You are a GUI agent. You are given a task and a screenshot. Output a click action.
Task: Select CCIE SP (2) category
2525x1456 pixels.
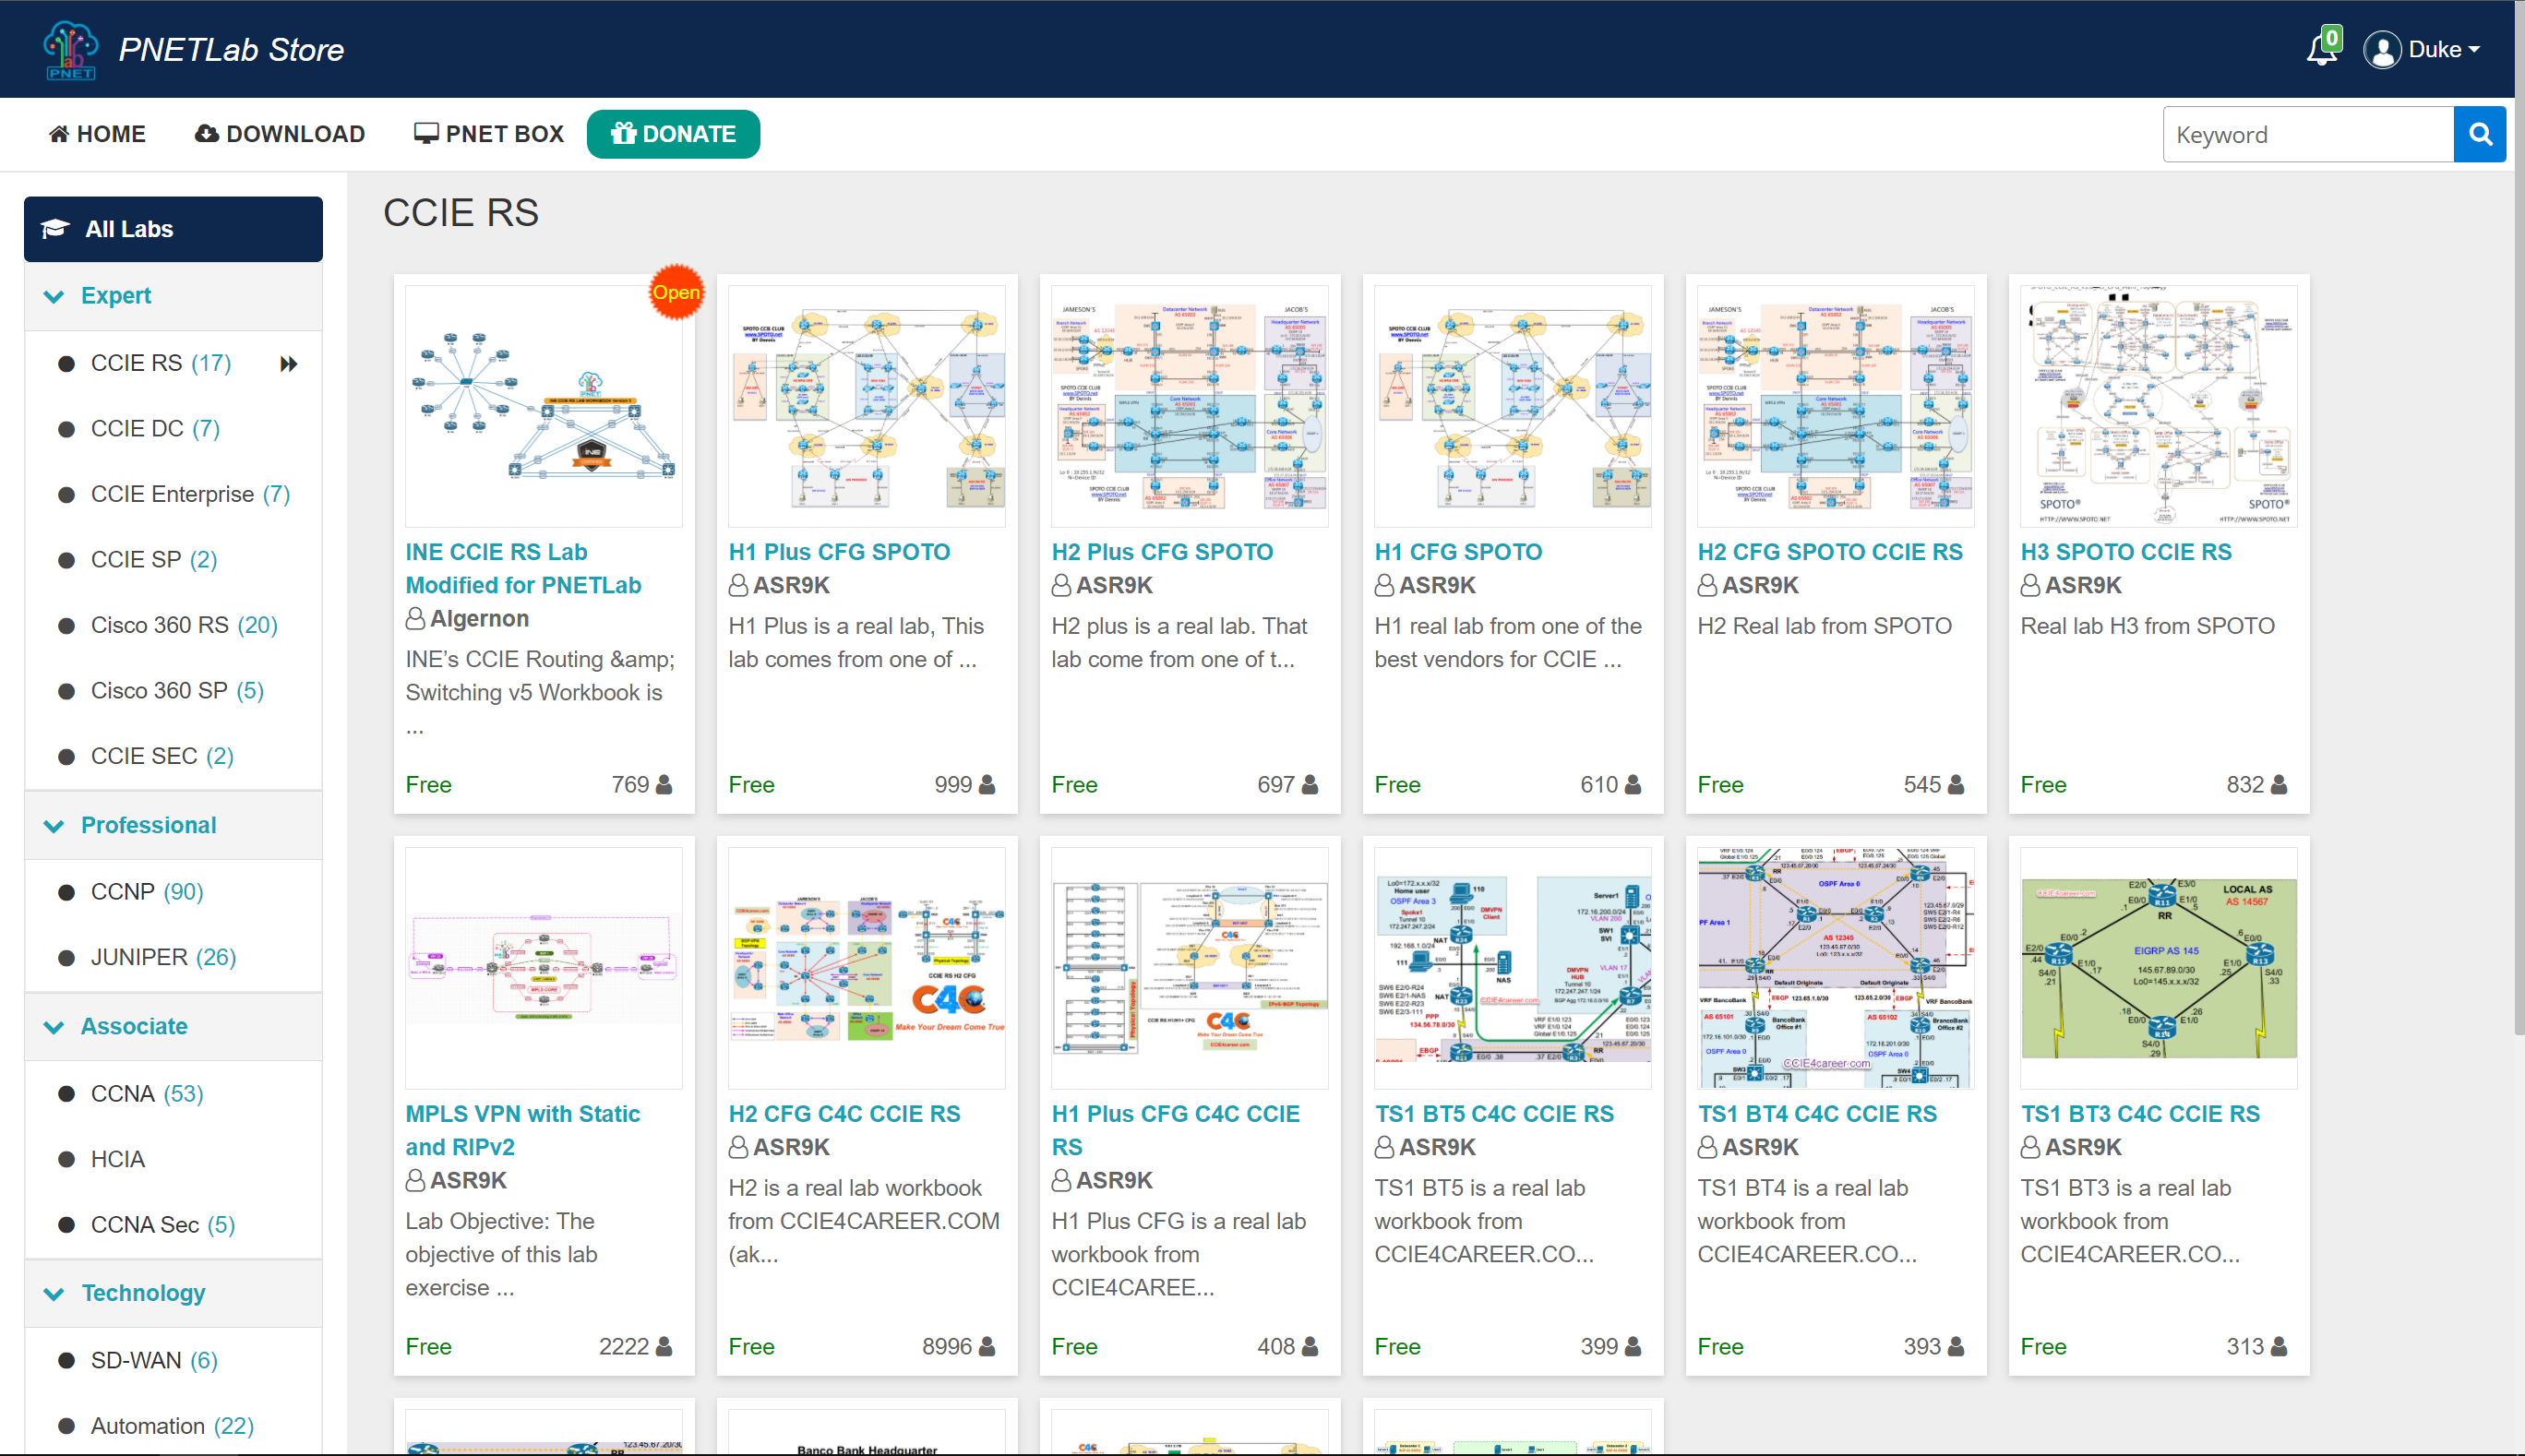(153, 560)
